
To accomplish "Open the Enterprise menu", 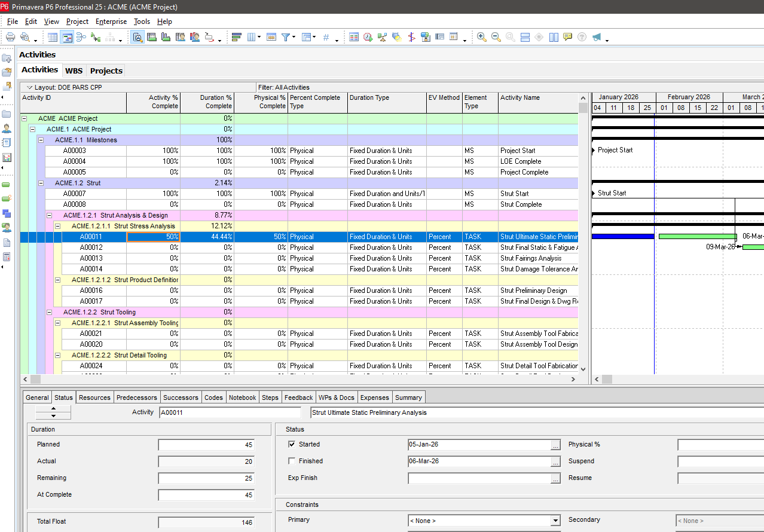I will (x=111, y=22).
